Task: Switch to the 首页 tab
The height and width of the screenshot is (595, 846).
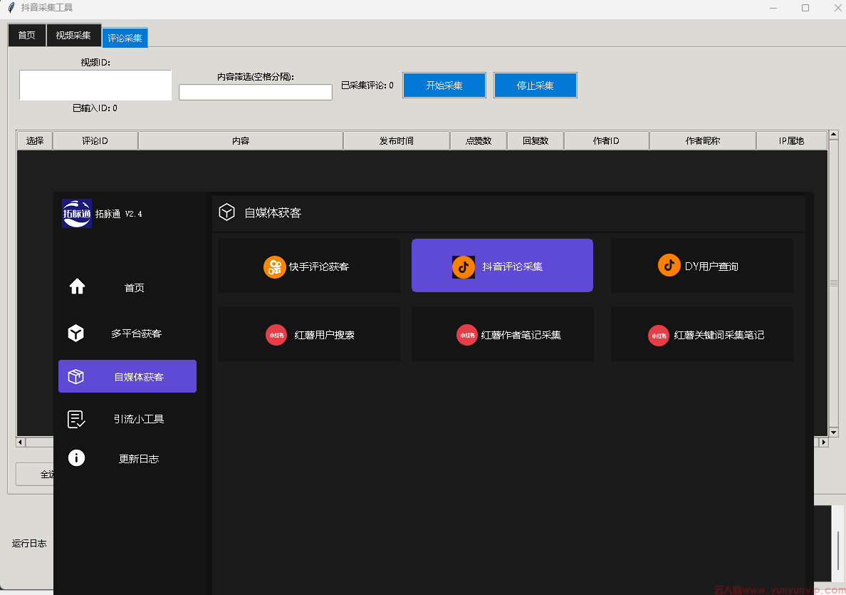Action: (x=27, y=35)
